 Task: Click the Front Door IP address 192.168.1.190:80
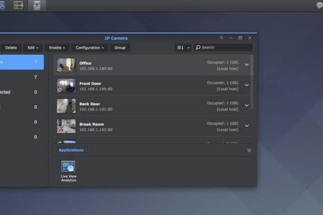(x=96, y=89)
